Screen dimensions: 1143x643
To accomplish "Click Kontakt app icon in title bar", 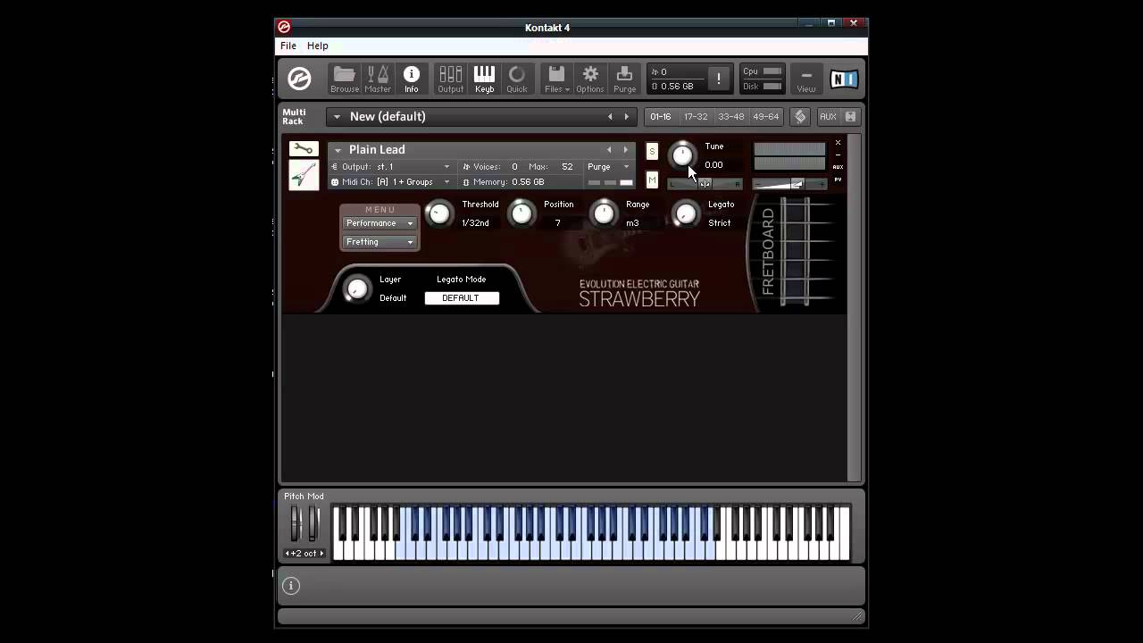I will (x=284, y=27).
